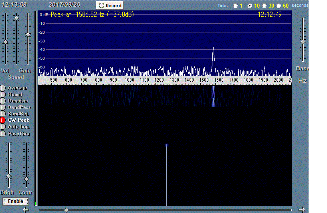Start recording with the Record button

pyautogui.click(x=110, y=6)
